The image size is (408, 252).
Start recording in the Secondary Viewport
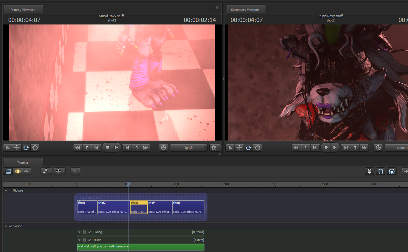(x=326, y=148)
